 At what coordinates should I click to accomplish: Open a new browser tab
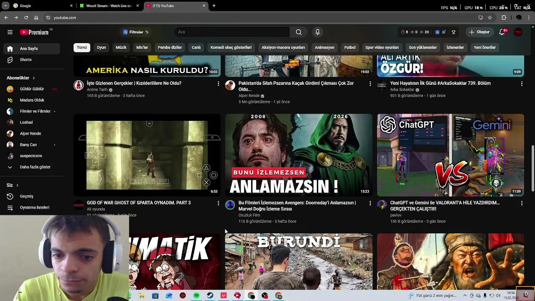[x=214, y=6]
